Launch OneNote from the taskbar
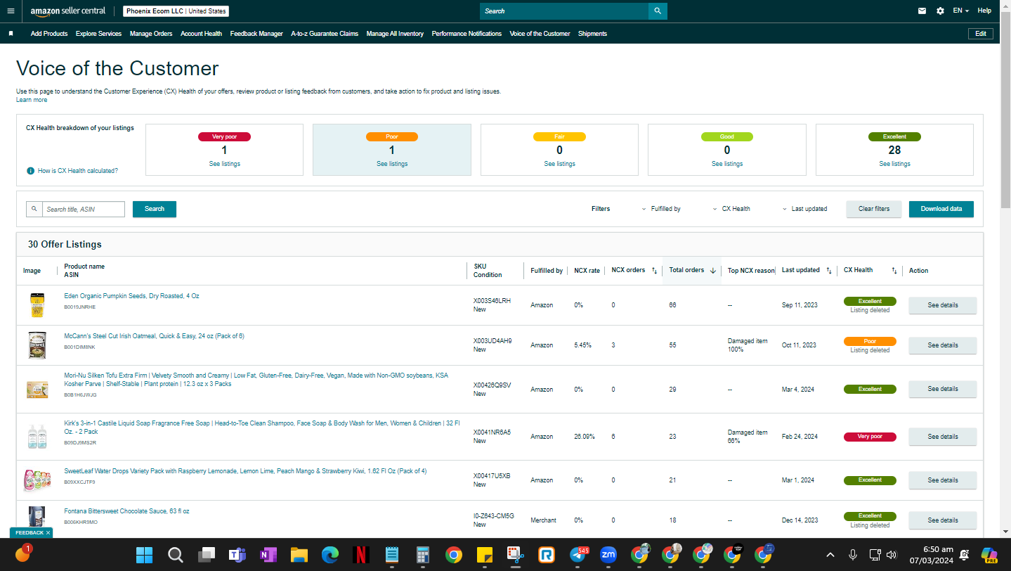Viewport: 1011px width, 571px height. click(x=268, y=555)
